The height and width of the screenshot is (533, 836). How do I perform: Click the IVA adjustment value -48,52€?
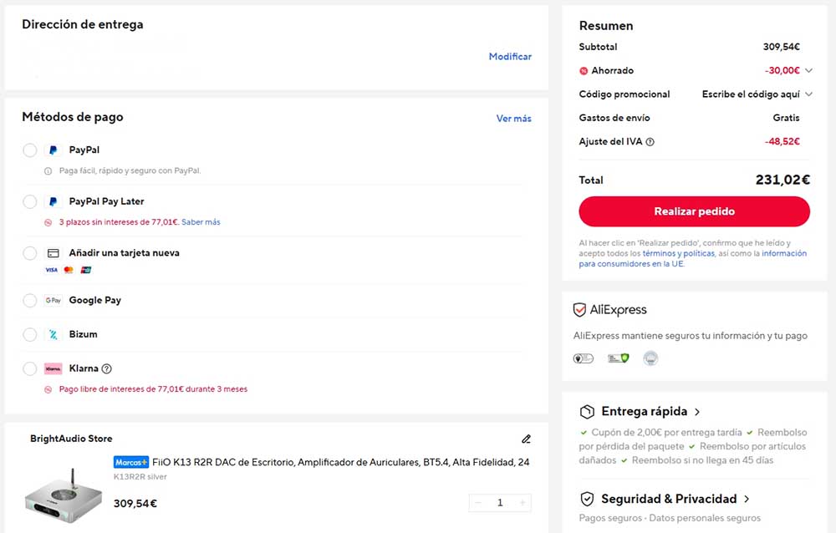click(782, 142)
